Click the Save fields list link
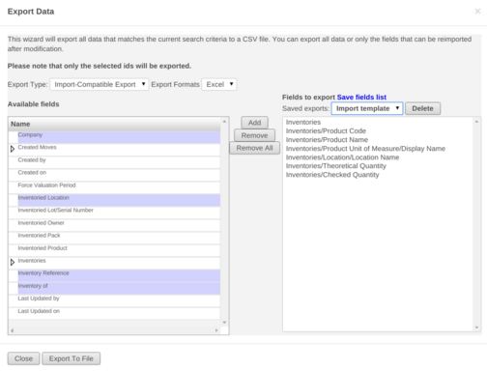 (361, 97)
